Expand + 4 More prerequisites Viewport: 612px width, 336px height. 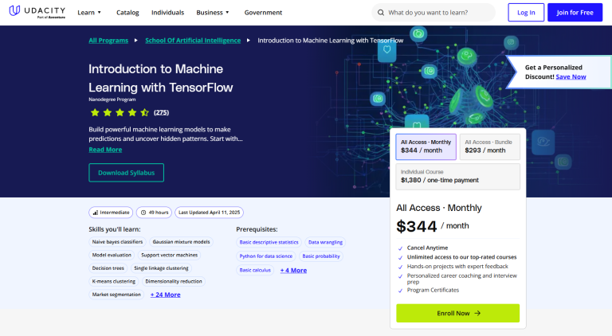293,270
